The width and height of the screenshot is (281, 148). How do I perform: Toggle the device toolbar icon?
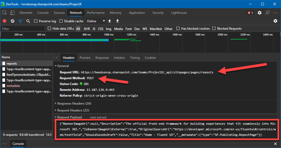click(12, 13)
